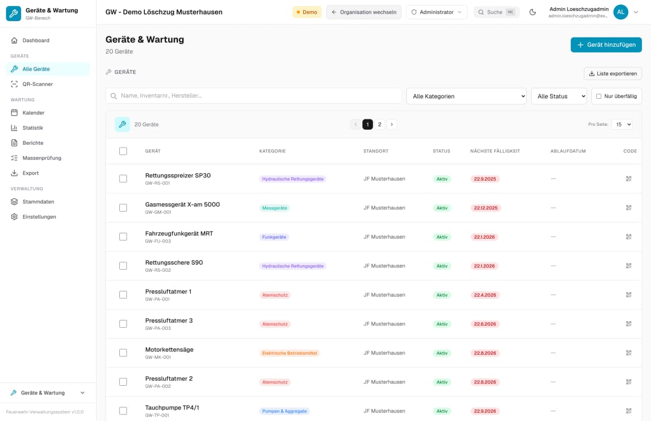Go to previous page arrow
Screen dimensions: 651x421
tap(355, 124)
